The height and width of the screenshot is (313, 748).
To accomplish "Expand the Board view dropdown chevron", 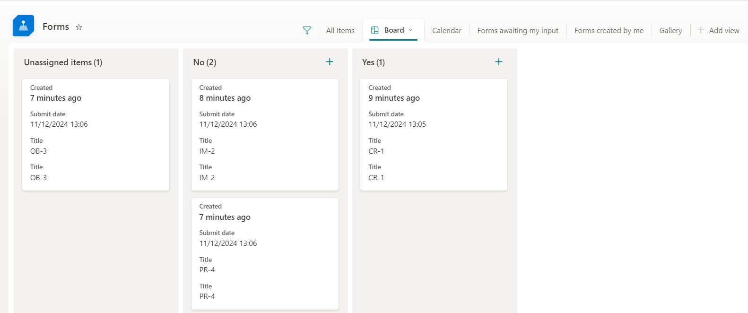I will pyautogui.click(x=410, y=30).
